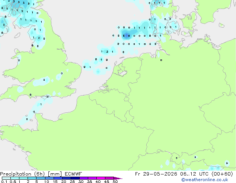The height and width of the screenshot is (183, 236).
Task: Pick the 15–20 mm legend color swatch
Action: pos(58,178)
